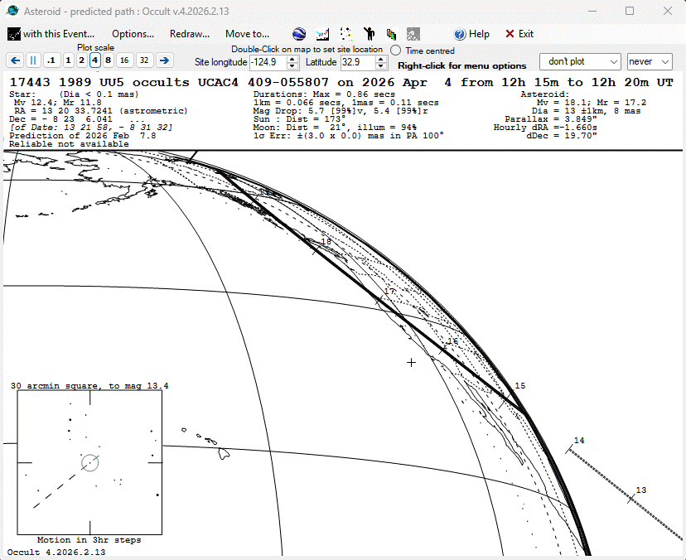Viewport: 686px width, 560px height.
Task: Click the pause bars button
Action: [33, 60]
